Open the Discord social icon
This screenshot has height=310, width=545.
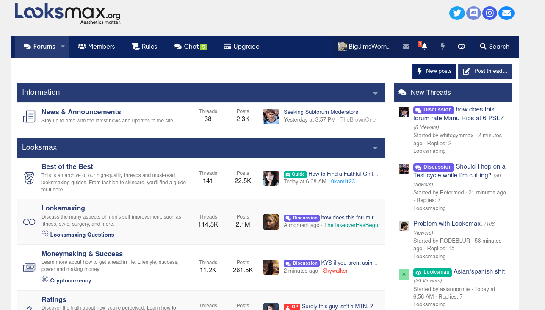point(473,13)
